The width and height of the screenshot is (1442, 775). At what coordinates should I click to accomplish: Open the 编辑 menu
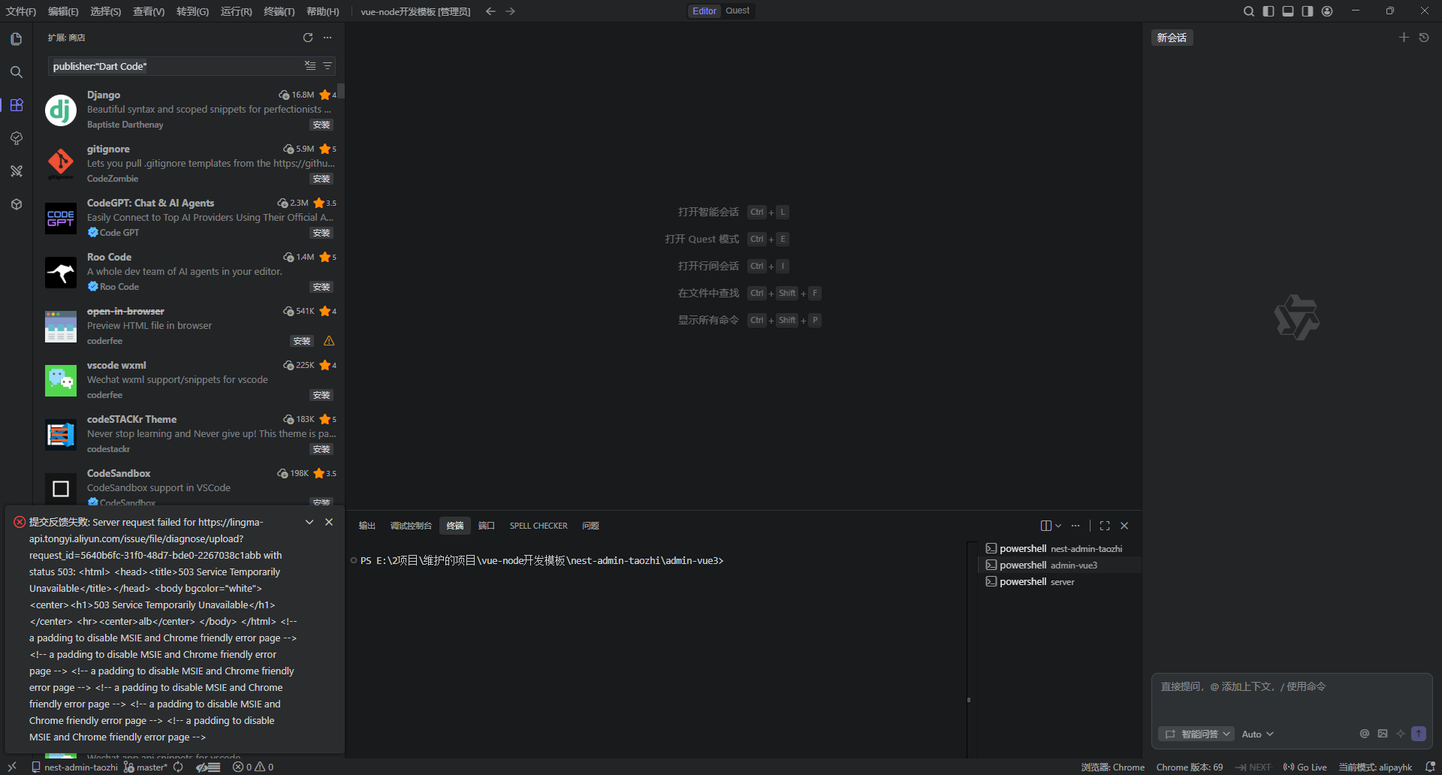pos(63,11)
